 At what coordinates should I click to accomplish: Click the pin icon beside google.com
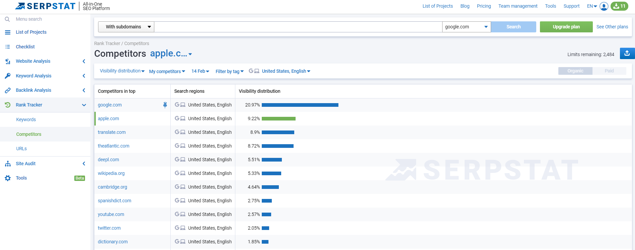coord(165,105)
